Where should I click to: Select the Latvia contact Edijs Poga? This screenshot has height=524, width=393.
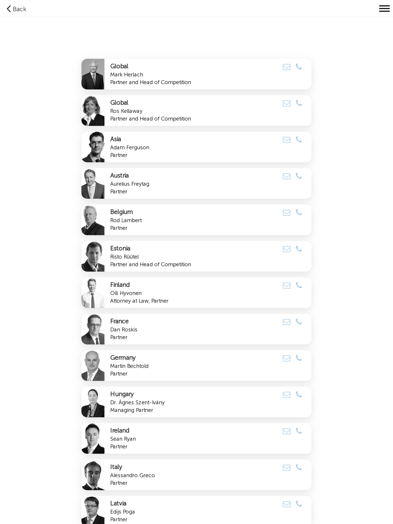tap(196, 510)
